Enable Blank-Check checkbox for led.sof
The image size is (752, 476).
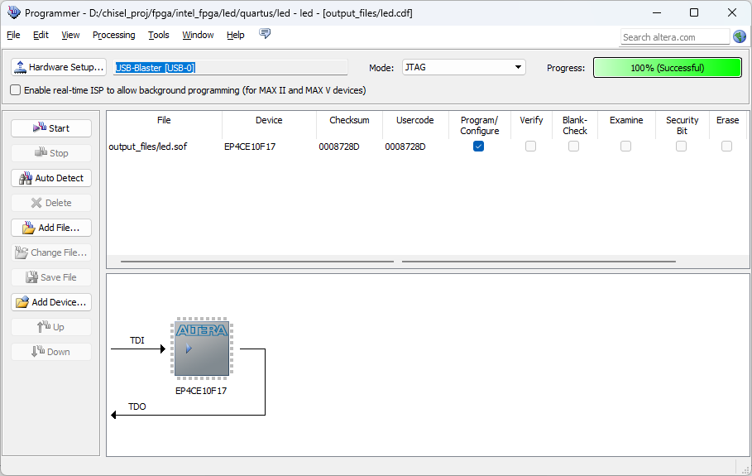click(573, 147)
